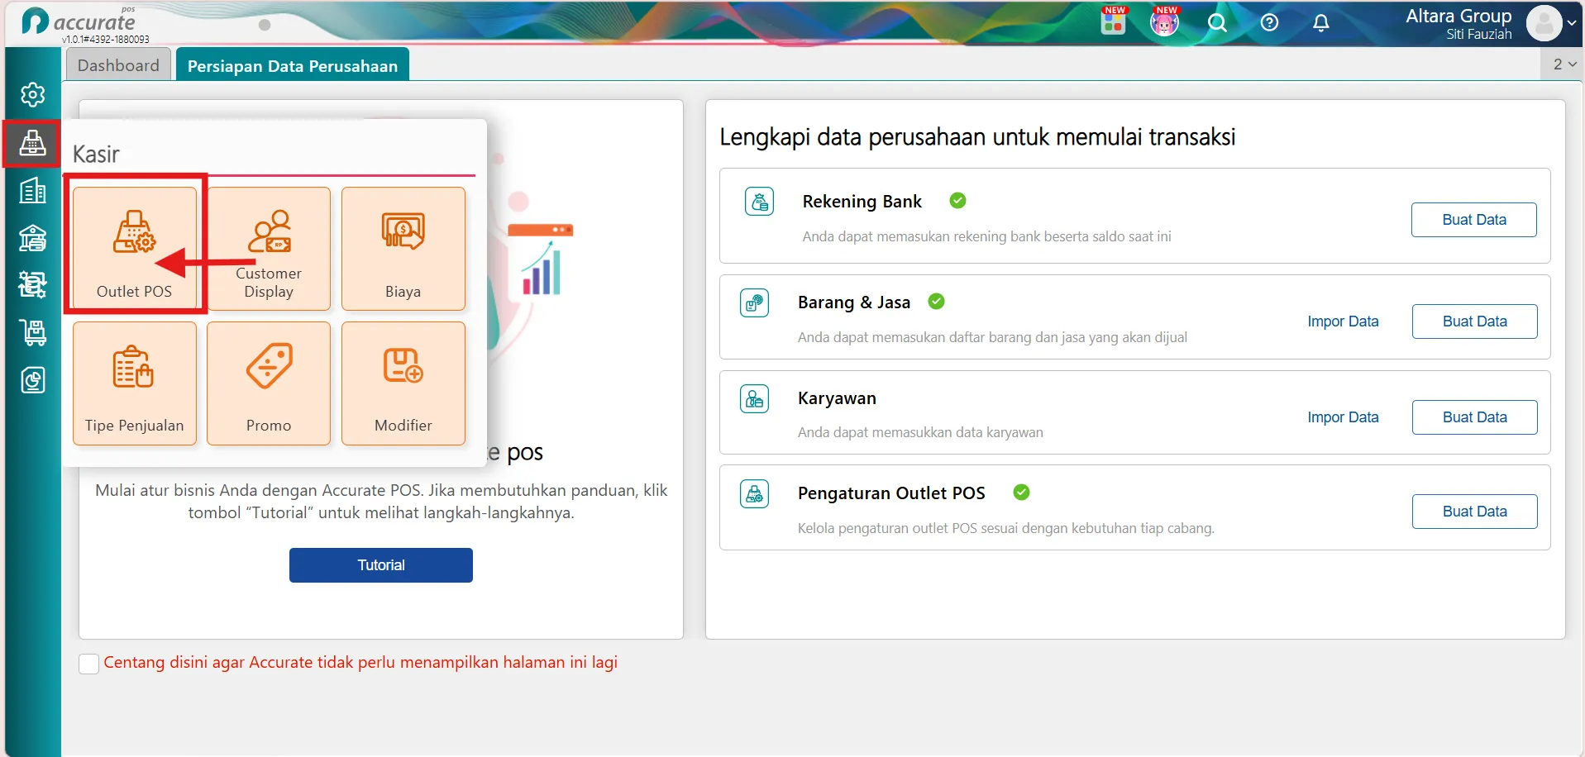Click Buat Data for Barang & Jasa
1585x757 pixels.
point(1475,321)
